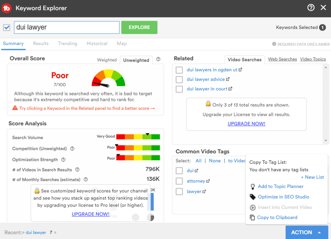Uncheck the dui lawyer keyword checkbox
This screenshot has height=239, width=331.
[x=7, y=27]
